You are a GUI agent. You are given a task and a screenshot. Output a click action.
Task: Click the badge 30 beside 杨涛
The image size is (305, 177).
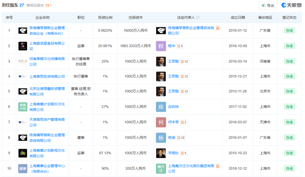[181, 138]
